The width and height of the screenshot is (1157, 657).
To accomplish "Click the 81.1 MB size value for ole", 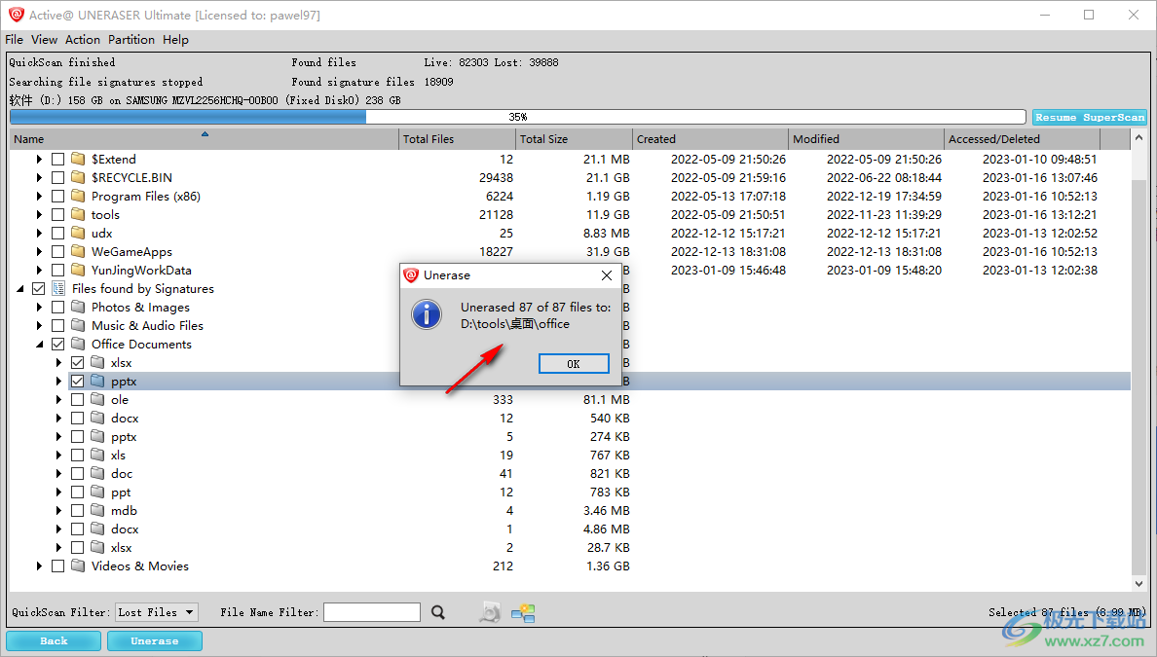I will [x=606, y=399].
